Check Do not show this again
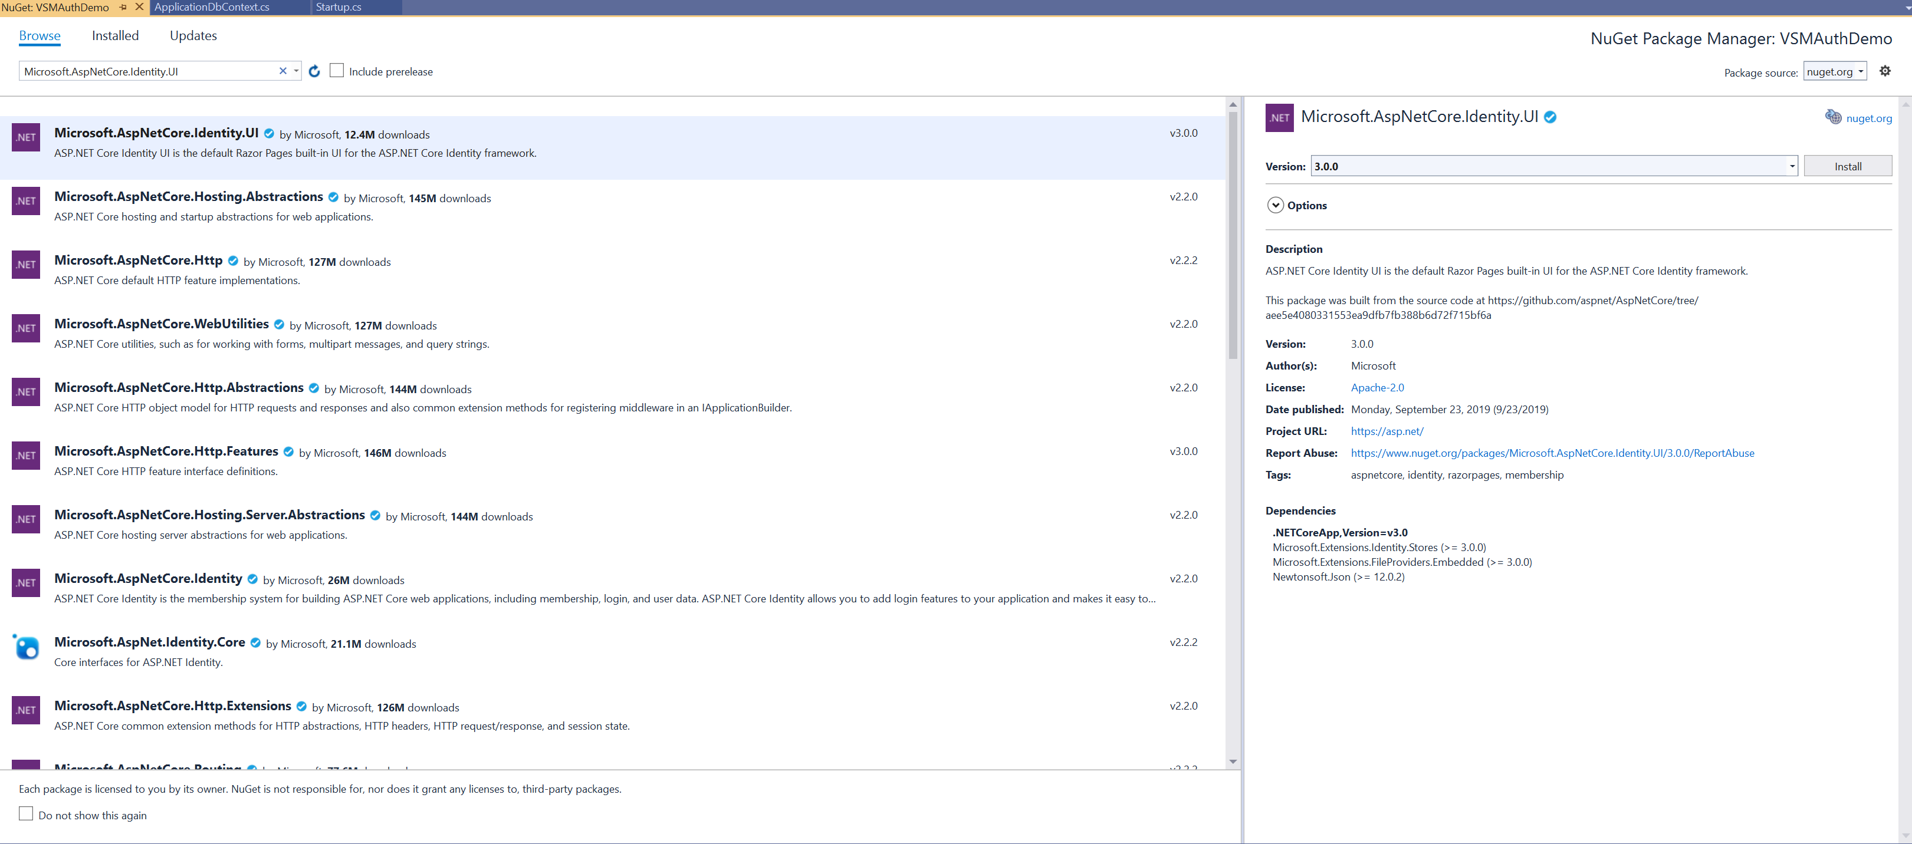The width and height of the screenshot is (1912, 844). pyautogui.click(x=26, y=813)
